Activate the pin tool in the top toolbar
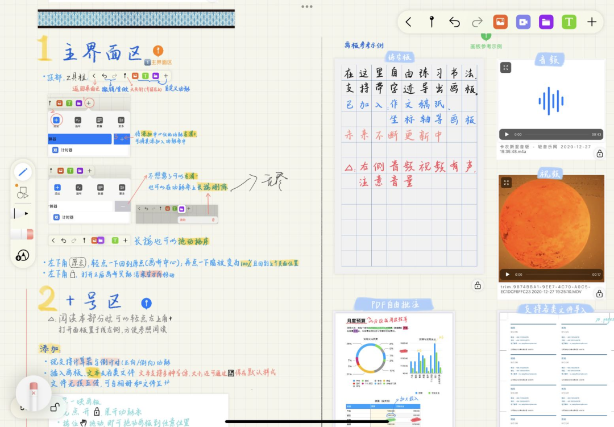 (431, 22)
